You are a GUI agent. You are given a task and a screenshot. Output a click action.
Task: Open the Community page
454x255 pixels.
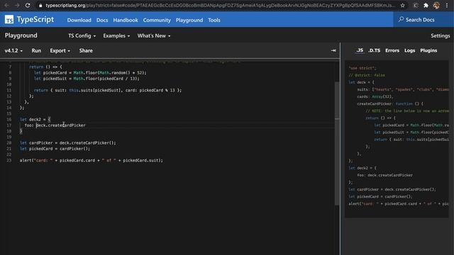tap(157, 20)
